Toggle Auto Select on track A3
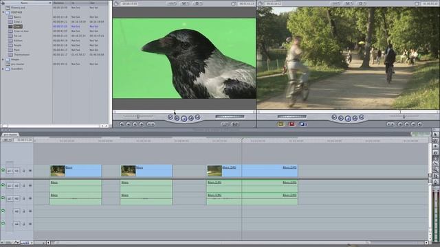440x247 pixels. tap(30, 211)
